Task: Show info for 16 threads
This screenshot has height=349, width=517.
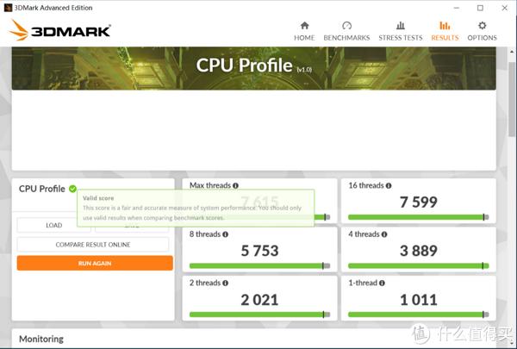Action: point(389,186)
